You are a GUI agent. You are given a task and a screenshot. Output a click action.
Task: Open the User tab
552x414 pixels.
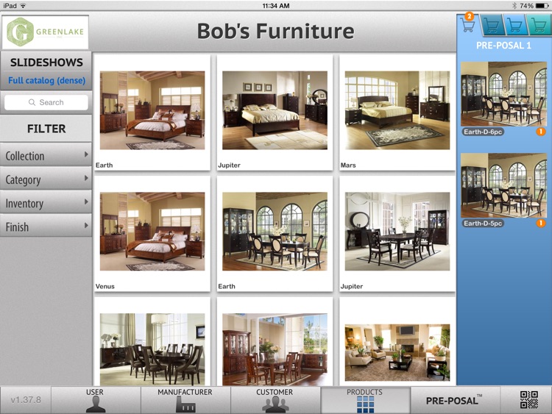(x=96, y=400)
